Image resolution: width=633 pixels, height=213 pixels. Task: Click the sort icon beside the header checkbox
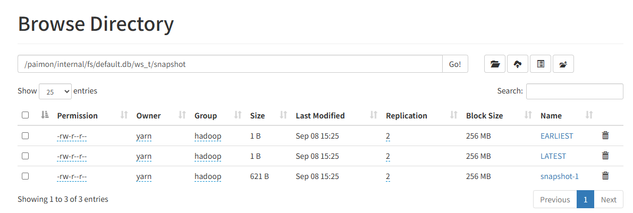point(45,115)
